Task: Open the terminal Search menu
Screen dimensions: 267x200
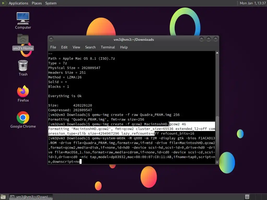Action: (x=90, y=47)
